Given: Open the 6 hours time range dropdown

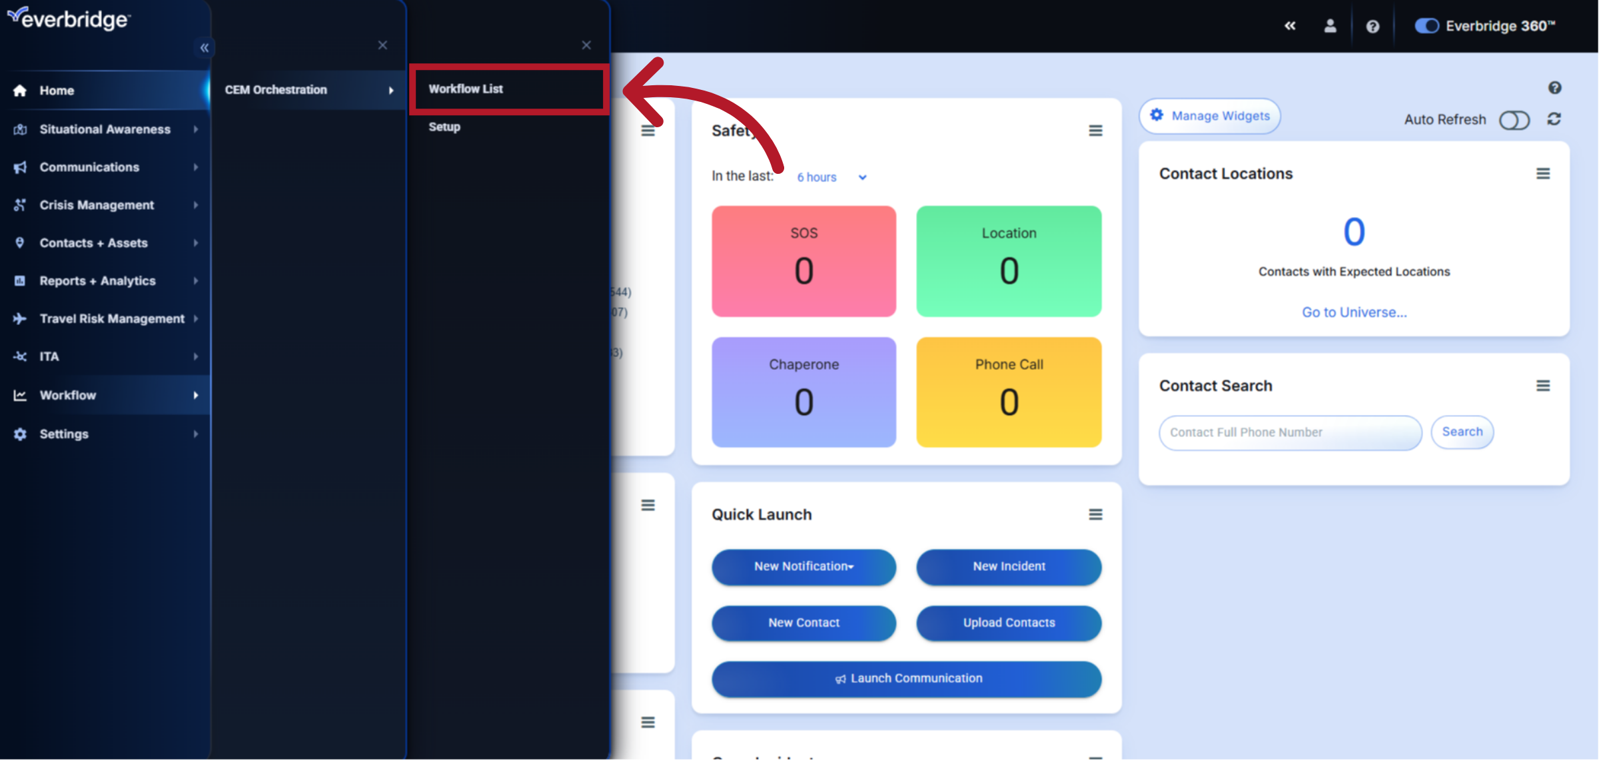Looking at the screenshot, I should pos(831,177).
